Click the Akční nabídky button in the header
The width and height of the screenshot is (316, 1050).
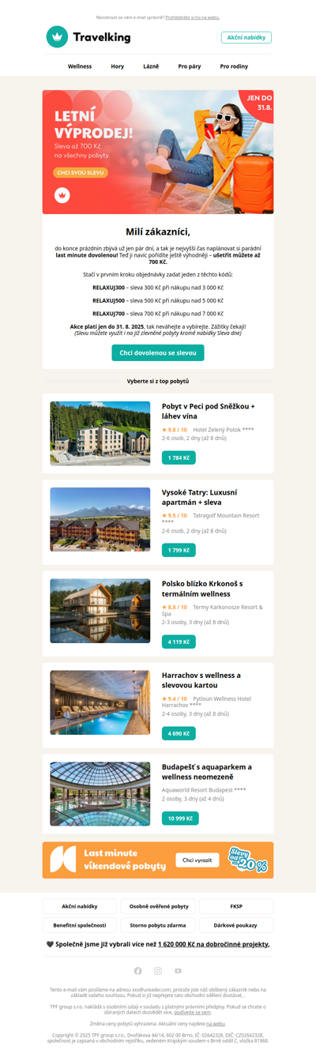(246, 37)
